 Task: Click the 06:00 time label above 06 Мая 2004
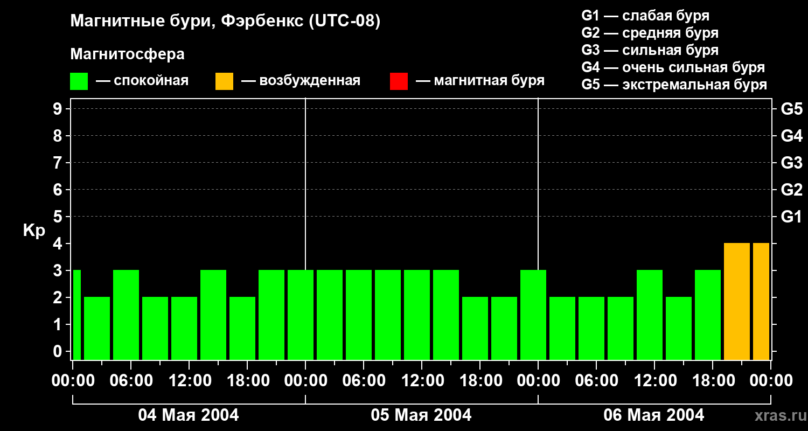[596, 381]
